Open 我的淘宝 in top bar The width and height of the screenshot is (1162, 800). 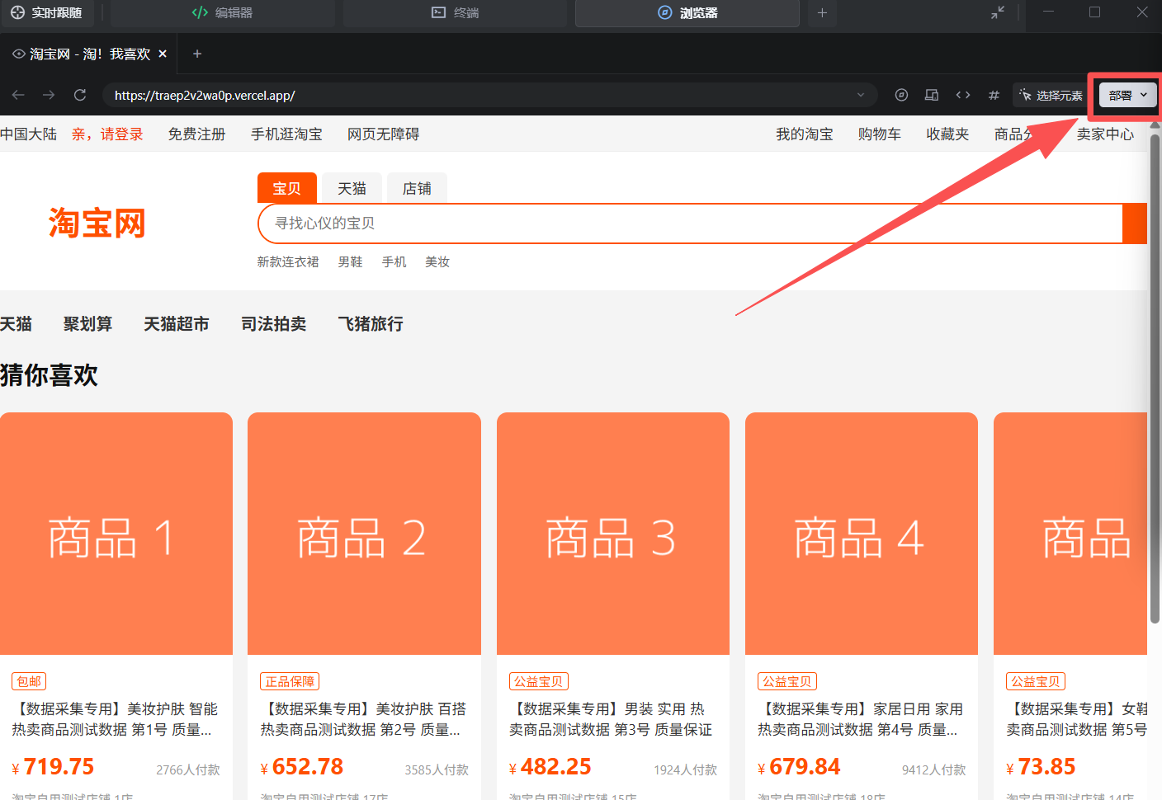804,134
